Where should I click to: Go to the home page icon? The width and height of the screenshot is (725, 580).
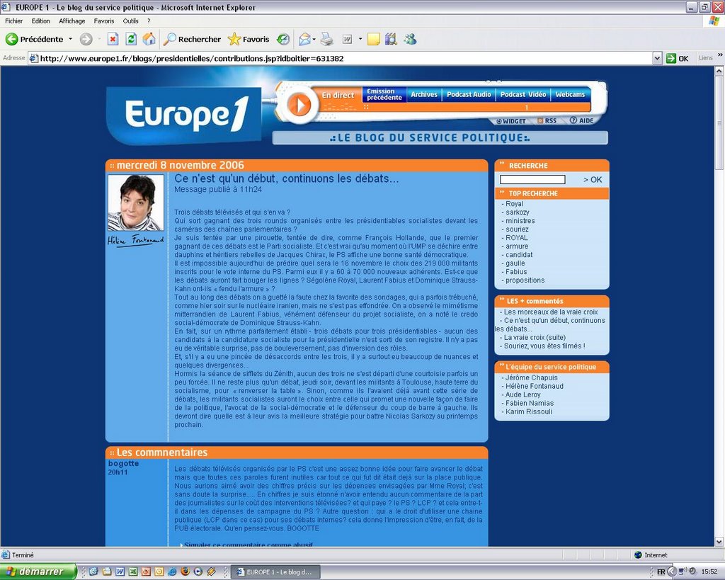[149, 40]
